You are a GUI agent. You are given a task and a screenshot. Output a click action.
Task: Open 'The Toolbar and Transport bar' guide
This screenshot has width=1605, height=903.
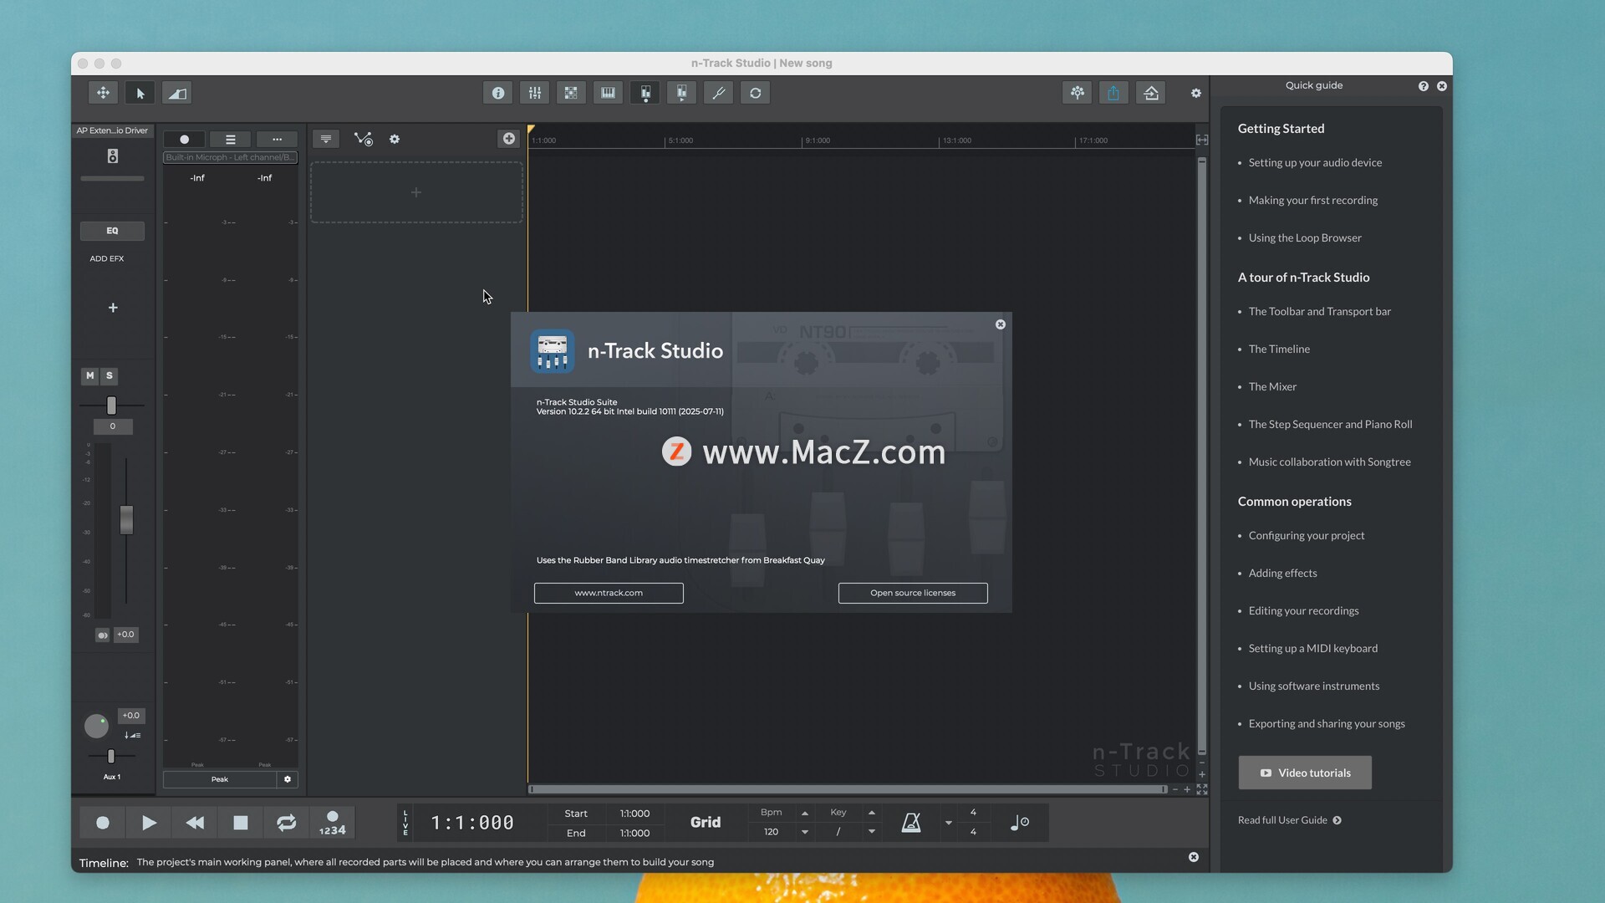[x=1320, y=312]
